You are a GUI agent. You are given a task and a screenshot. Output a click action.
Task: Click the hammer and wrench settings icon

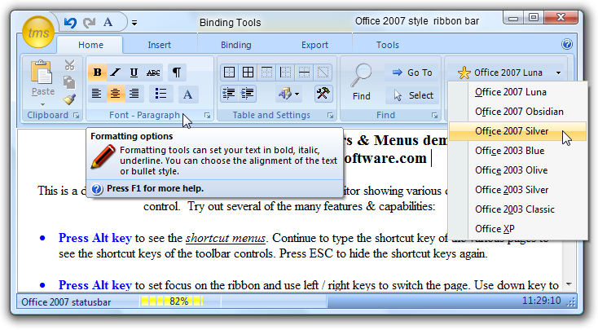click(323, 94)
